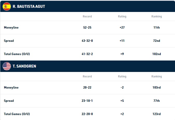Click Sandgren's Total Games (O/U) label
This screenshot has height=120, width=175.
[x=17, y=114]
